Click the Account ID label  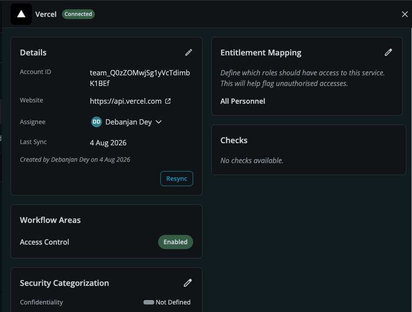35,72
